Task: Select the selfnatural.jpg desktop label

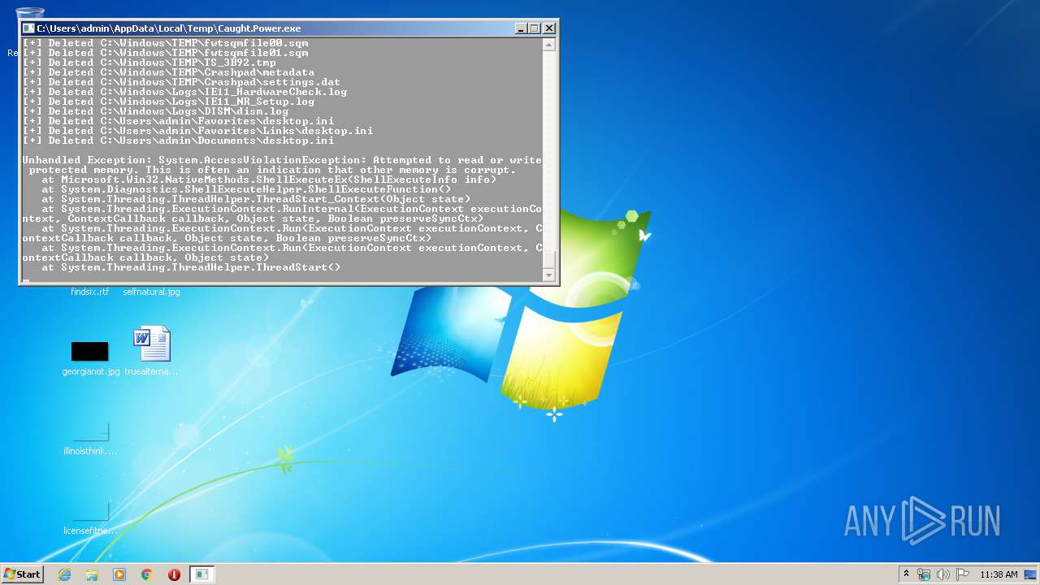Action: click(x=152, y=292)
